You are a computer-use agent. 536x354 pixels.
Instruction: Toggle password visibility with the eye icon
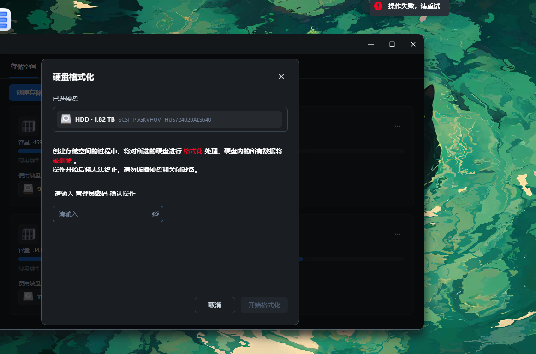(155, 214)
